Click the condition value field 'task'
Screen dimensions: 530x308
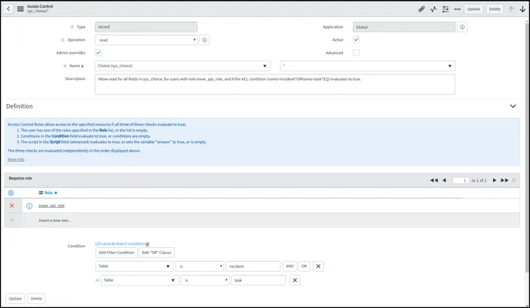pyautogui.click(x=258, y=280)
